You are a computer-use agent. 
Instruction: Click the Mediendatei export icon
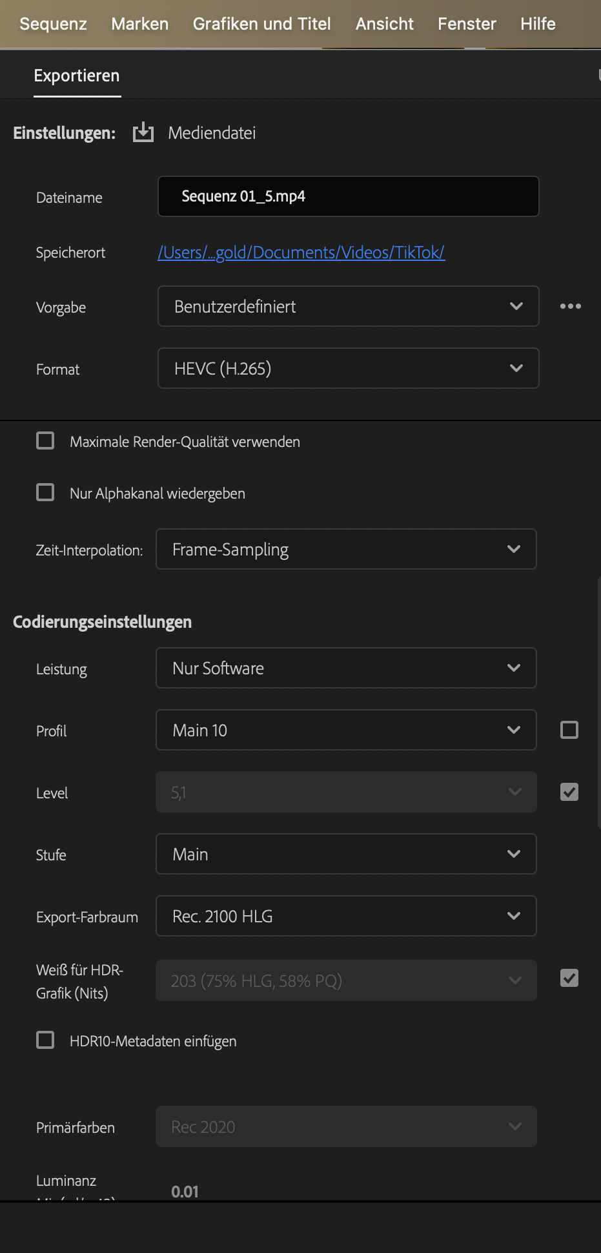coord(143,133)
